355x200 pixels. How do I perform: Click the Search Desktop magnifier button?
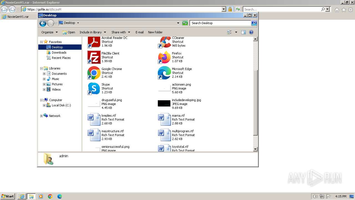pyautogui.click(x=254, y=23)
